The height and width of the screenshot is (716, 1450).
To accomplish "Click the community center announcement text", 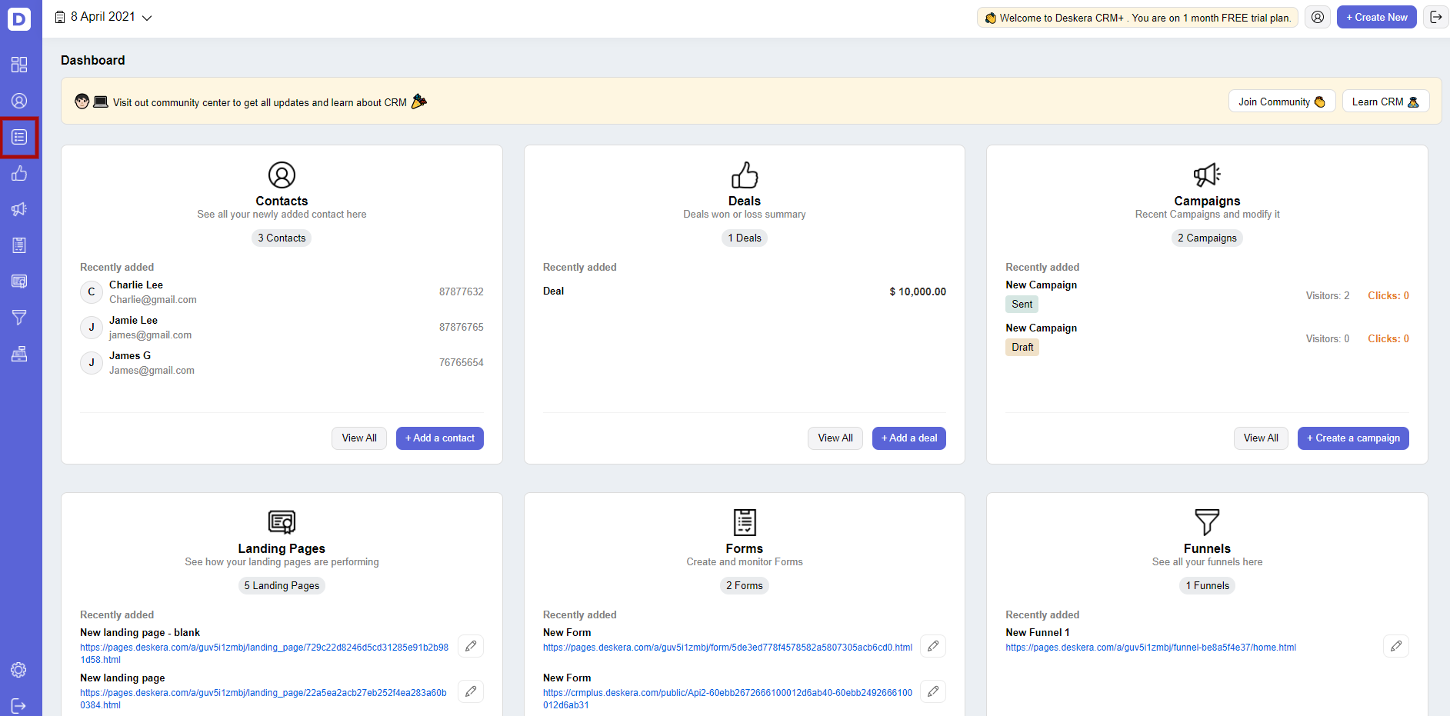I will (260, 102).
